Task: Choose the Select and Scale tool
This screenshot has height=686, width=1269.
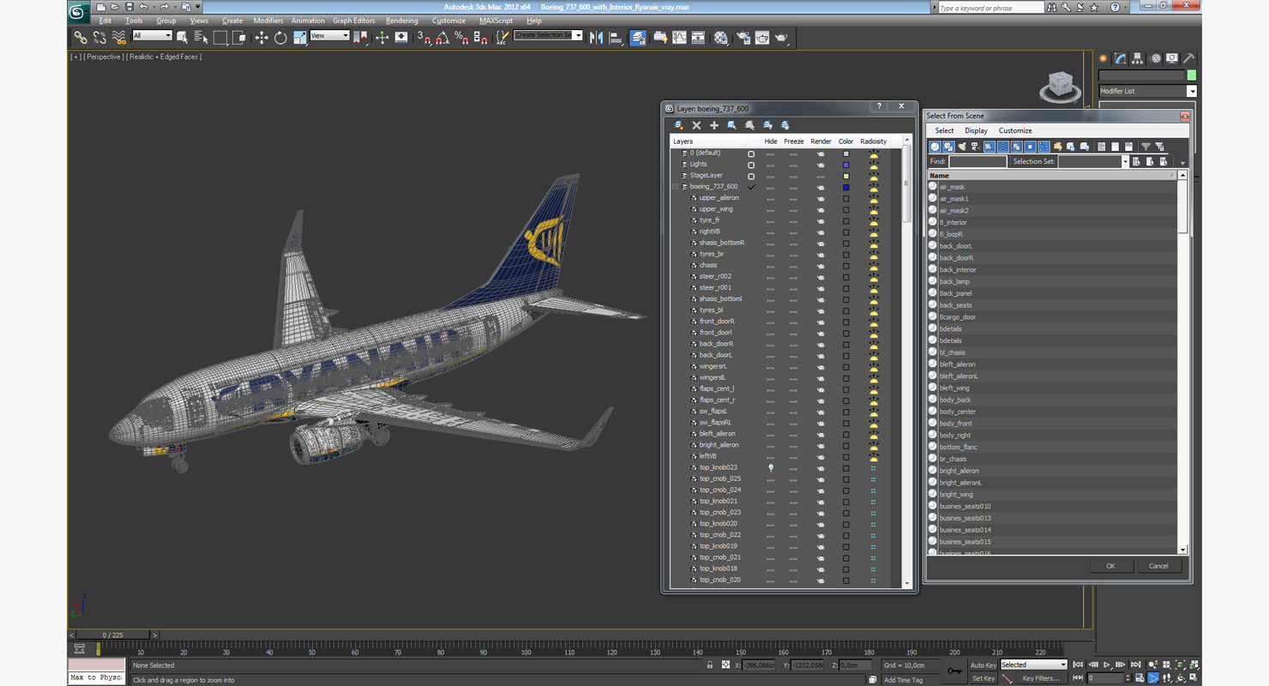Action: (x=299, y=38)
